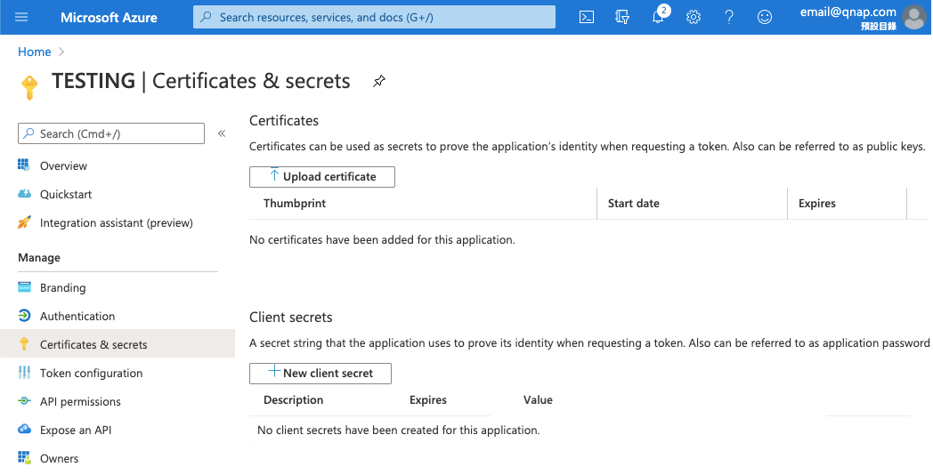The height and width of the screenshot is (475, 933).
Task: Go to the Home breadcrumb link
Action: [x=34, y=52]
